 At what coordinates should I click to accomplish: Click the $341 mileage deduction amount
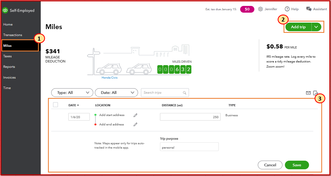pyautogui.click(x=53, y=51)
